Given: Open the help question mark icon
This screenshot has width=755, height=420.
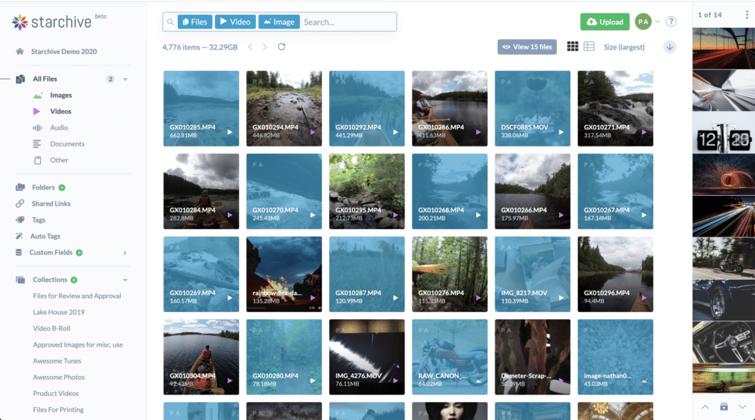Looking at the screenshot, I should [671, 22].
